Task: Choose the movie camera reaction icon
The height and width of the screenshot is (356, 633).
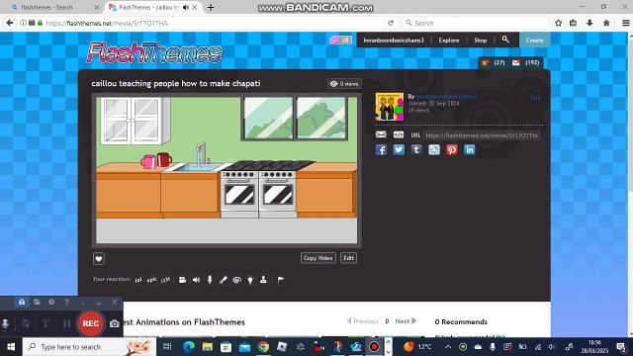Action: [x=182, y=280]
